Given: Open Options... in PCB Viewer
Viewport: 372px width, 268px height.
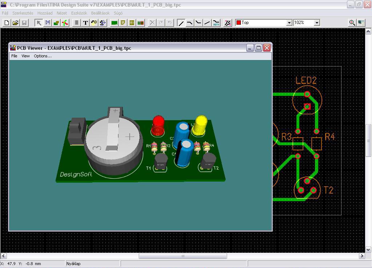Looking at the screenshot, I should pos(43,56).
